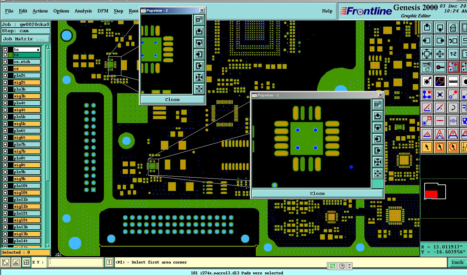Click the snap-to-pad icon
Screen dimensions: 467x275
440,67
